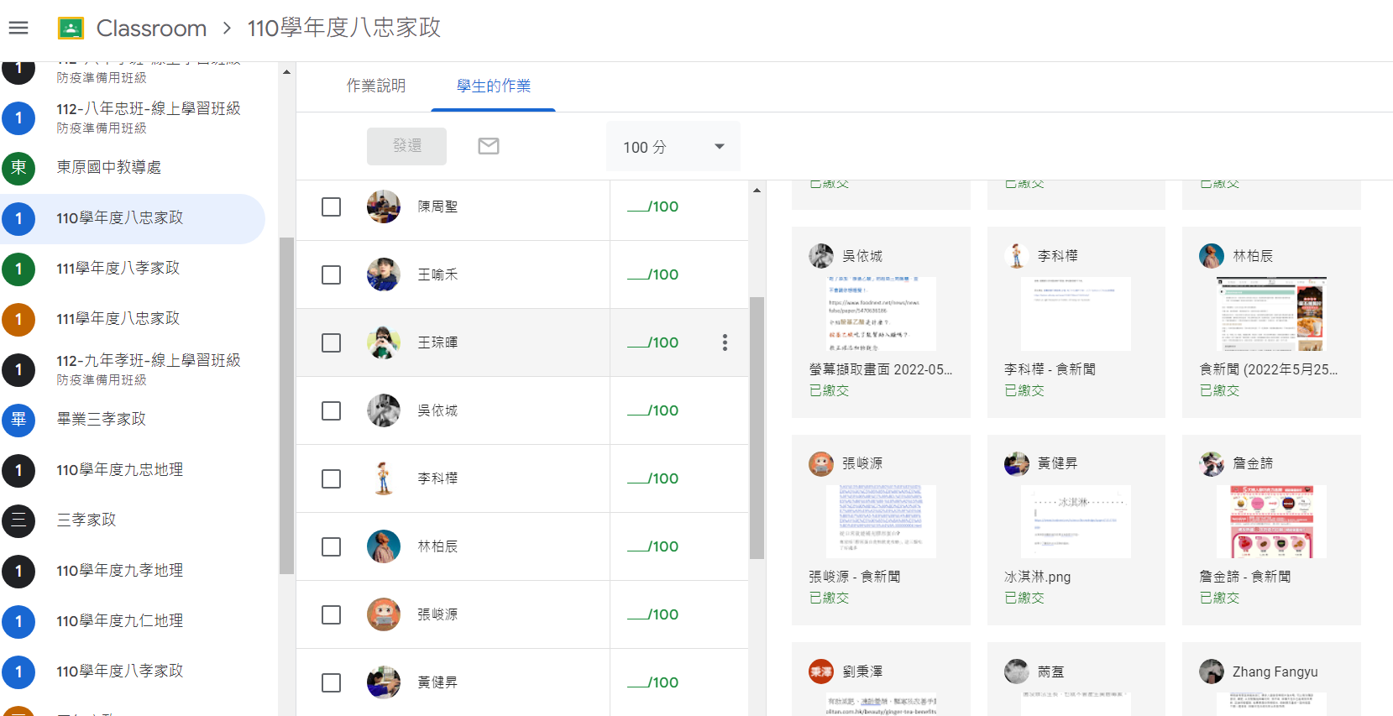The width and height of the screenshot is (1393, 716).
Task: Switch to the 作業說明 tab
Action: pyautogui.click(x=376, y=86)
